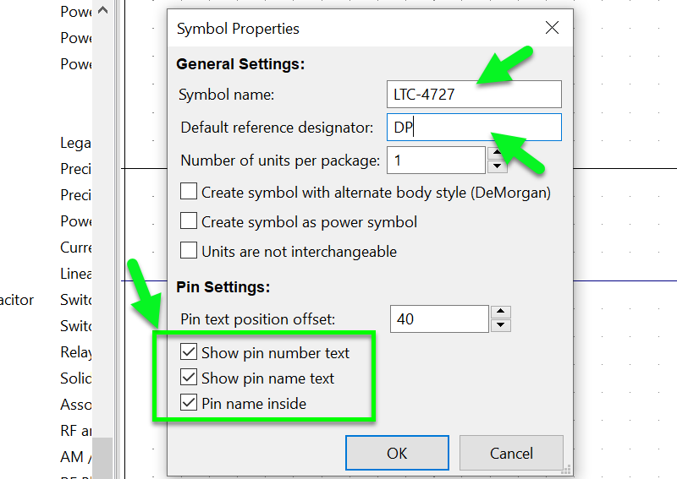Click the Pin text position offset field
Image resolution: width=677 pixels, height=479 pixels.
click(439, 319)
